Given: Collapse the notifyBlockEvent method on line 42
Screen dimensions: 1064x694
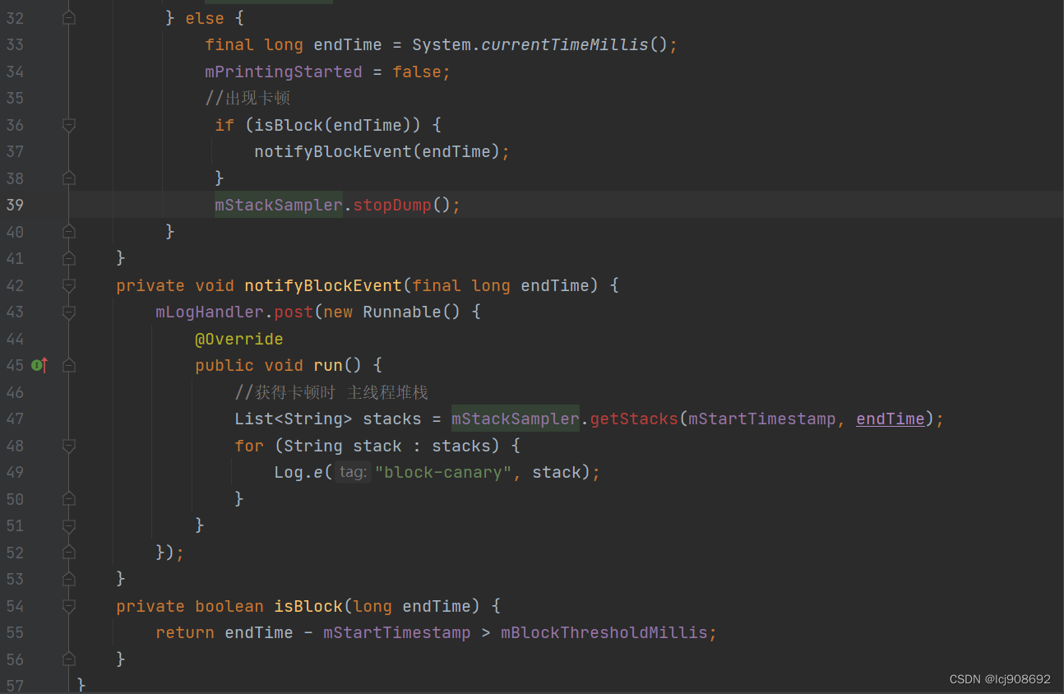Looking at the screenshot, I should (x=69, y=285).
